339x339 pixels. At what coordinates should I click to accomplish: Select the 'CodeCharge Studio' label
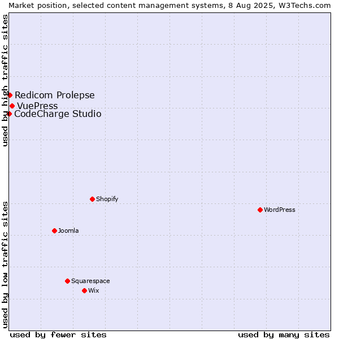coord(58,114)
